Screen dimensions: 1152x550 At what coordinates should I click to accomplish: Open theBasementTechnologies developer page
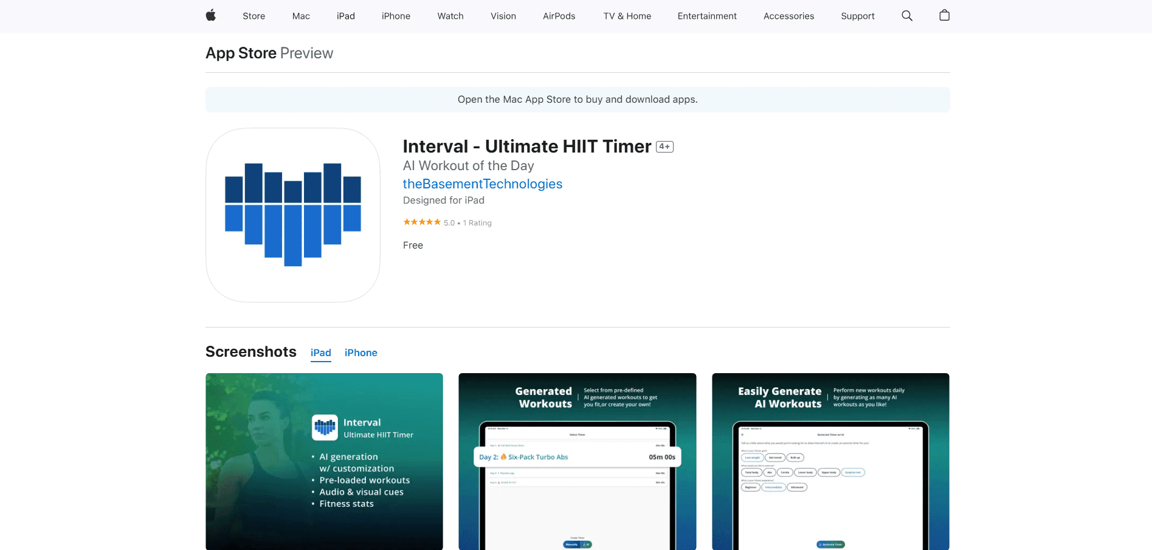pos(482,184)
